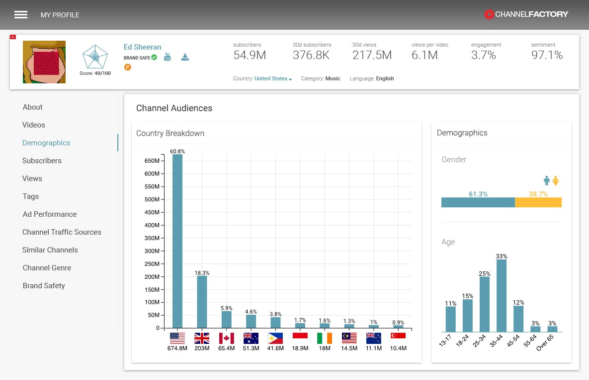Click MY PROFILE in the top bar
The image size is (589, 380).
[60, 15]
